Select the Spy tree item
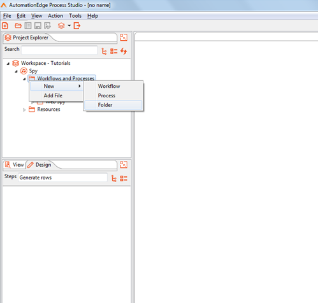 click(x=33, y=71)
